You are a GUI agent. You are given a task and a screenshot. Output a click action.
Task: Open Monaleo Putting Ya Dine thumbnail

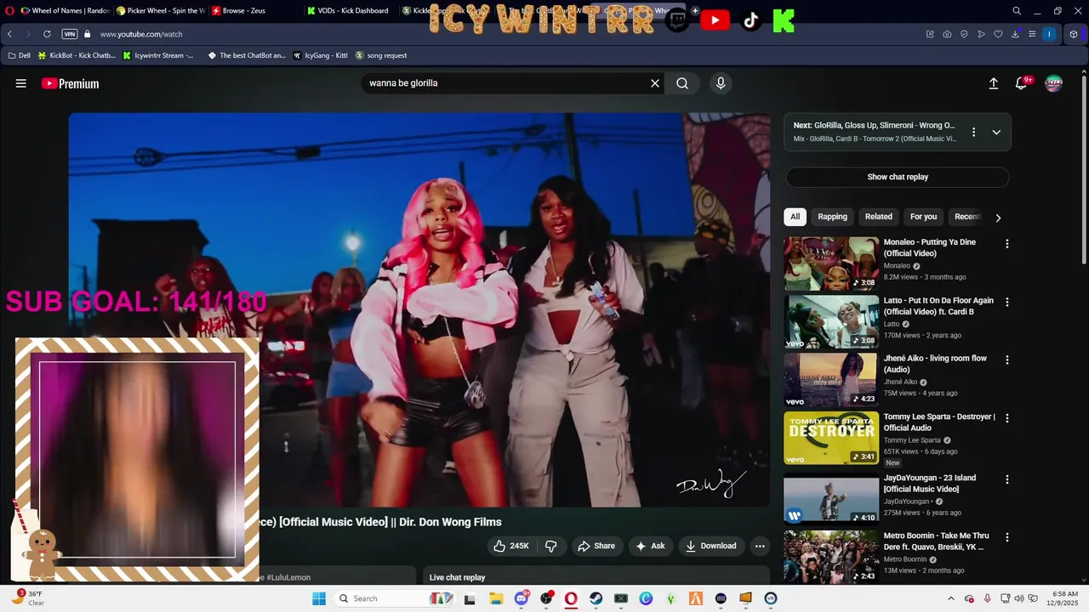(831, 263)
